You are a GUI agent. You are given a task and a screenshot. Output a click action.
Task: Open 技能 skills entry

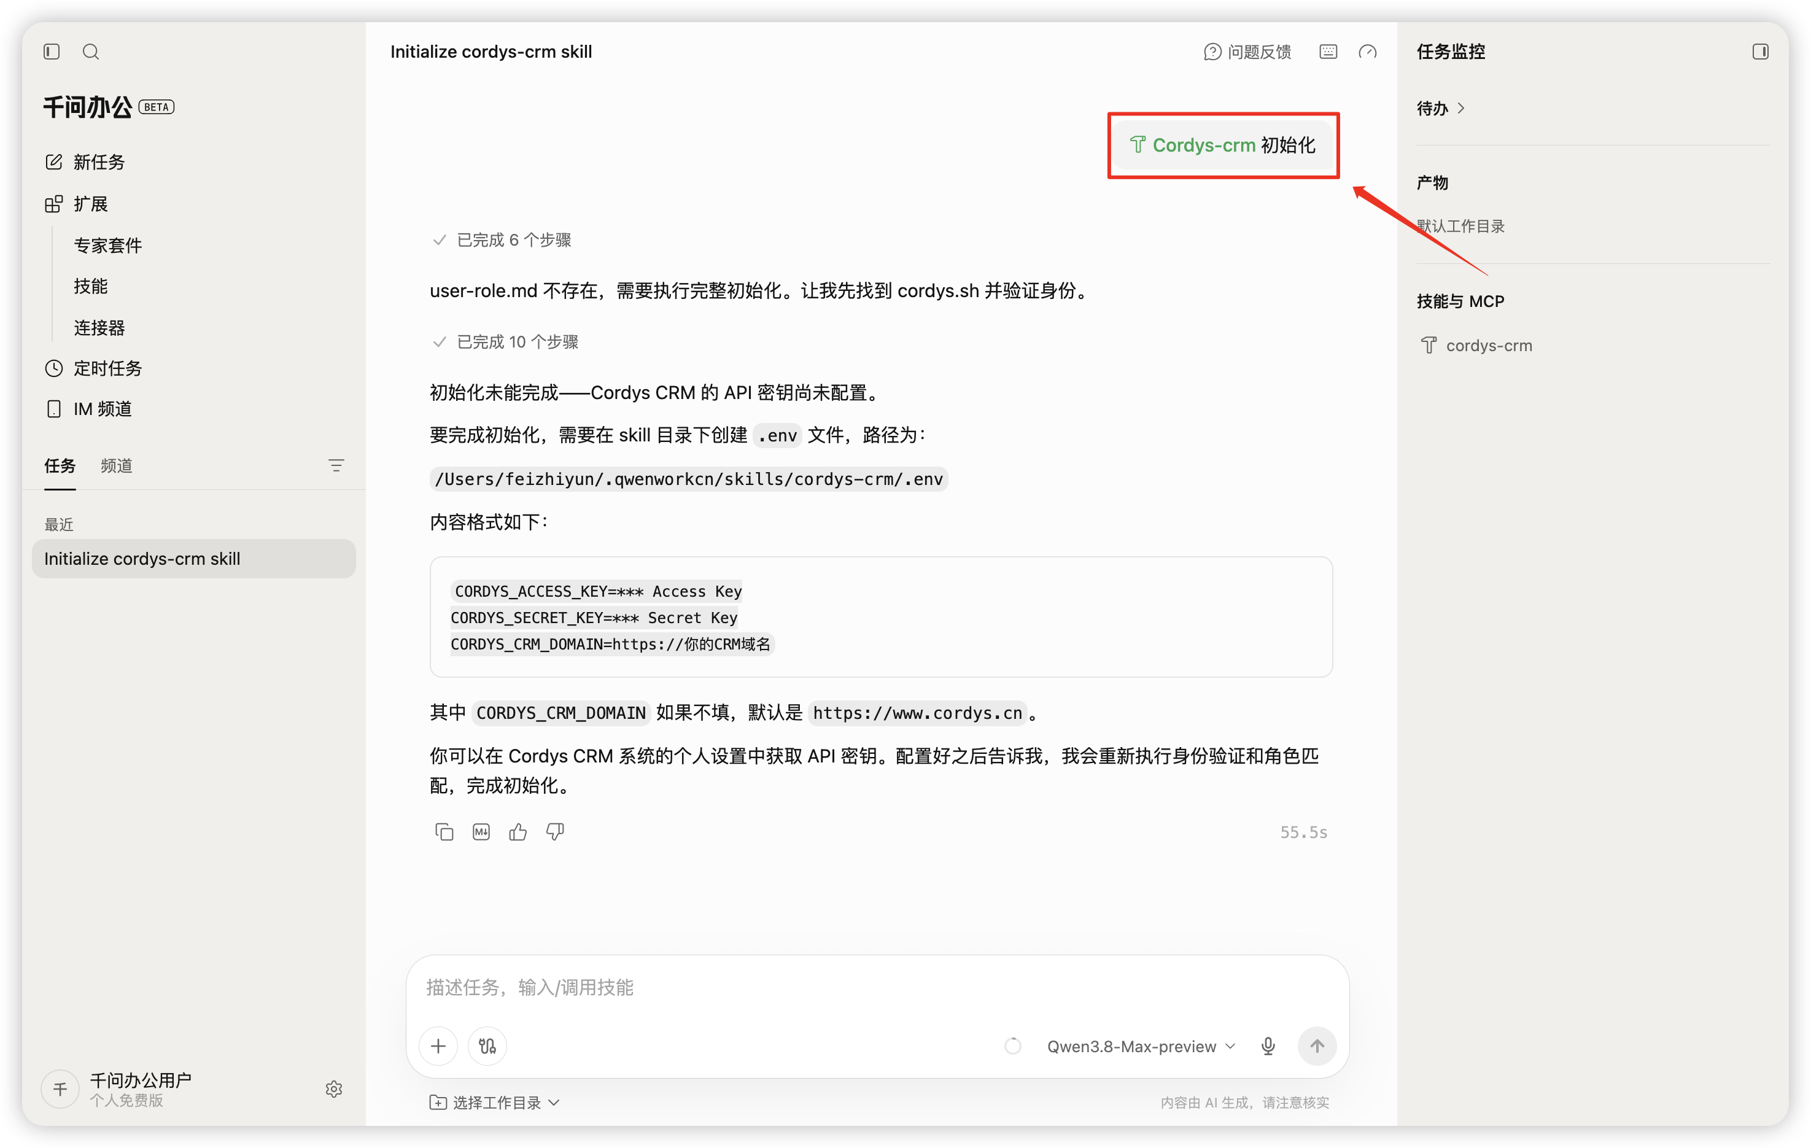click(91, 286)
